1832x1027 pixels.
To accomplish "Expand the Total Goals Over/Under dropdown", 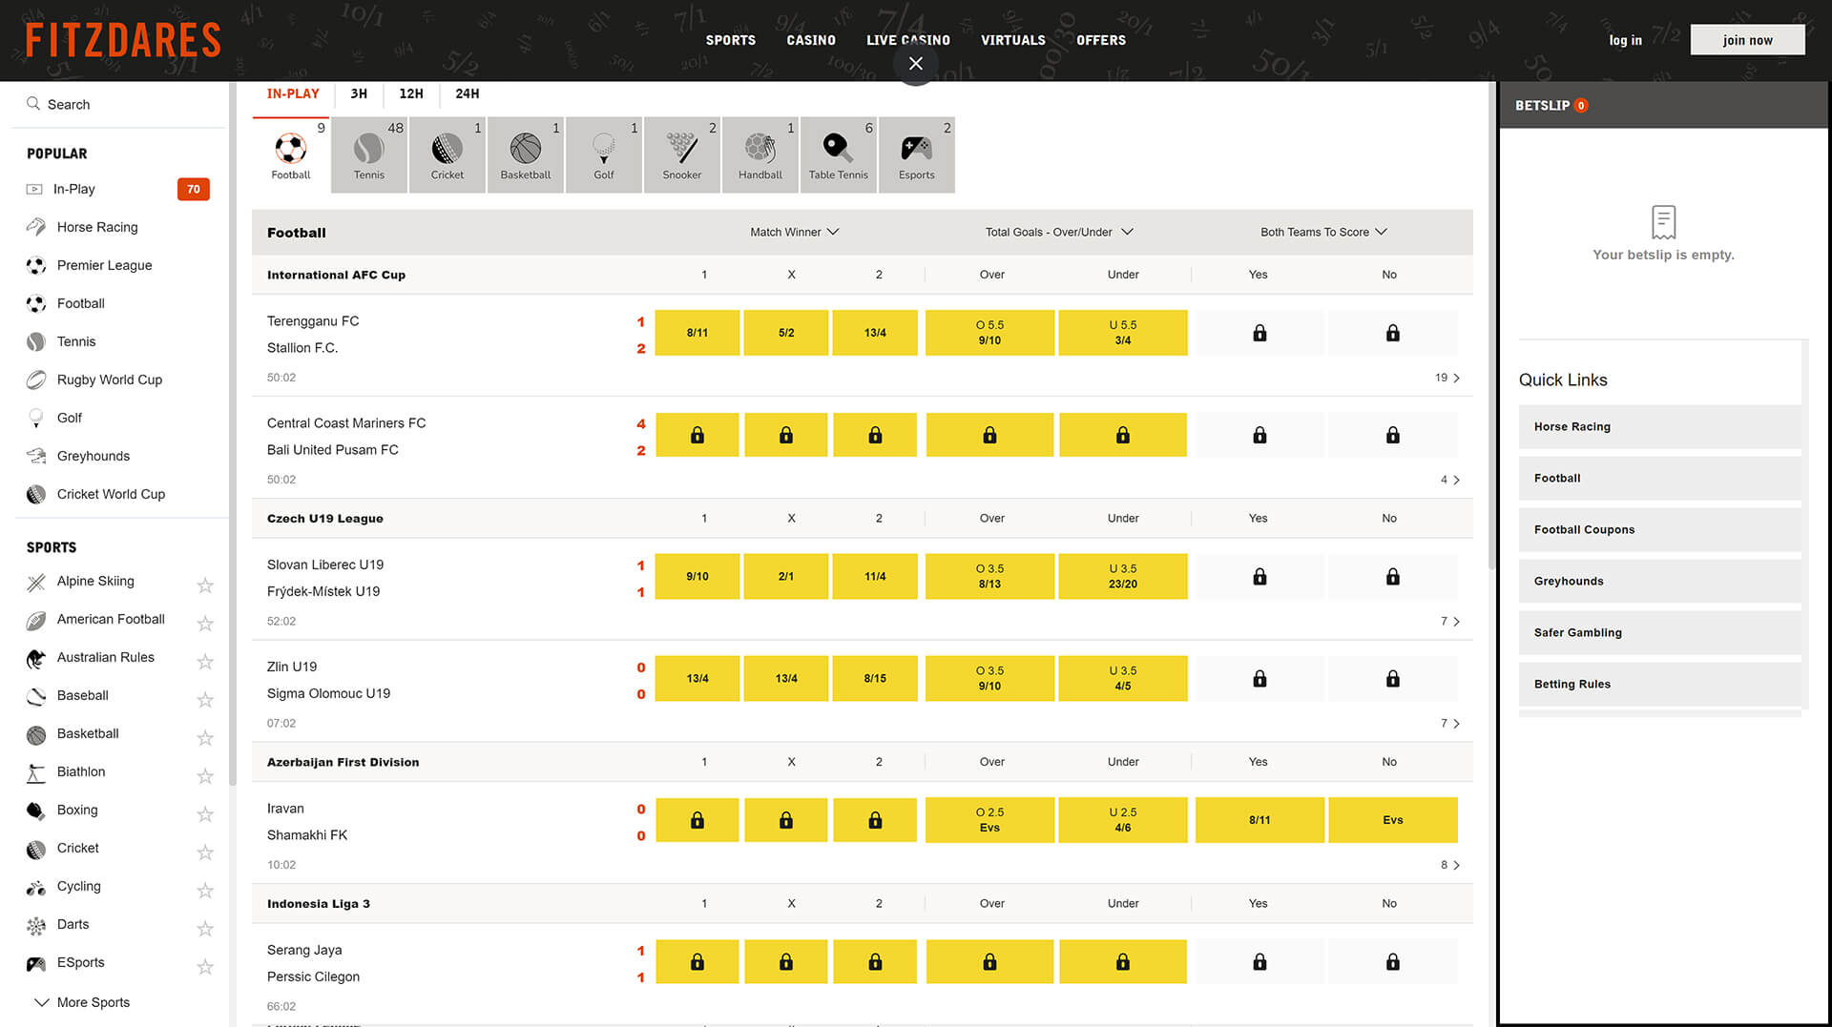I will coord(1059,232).
